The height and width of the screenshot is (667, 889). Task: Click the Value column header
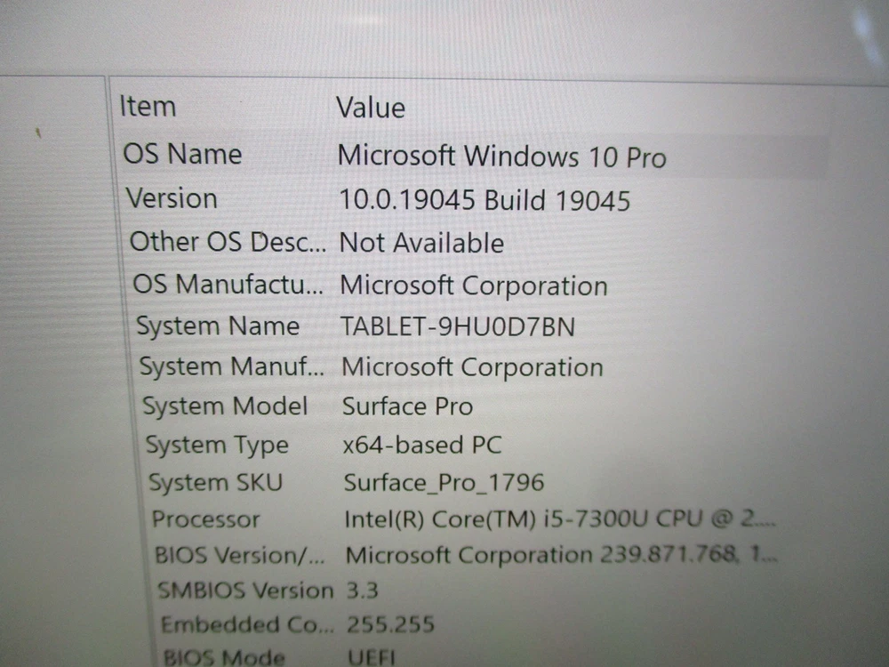[371, 108]
